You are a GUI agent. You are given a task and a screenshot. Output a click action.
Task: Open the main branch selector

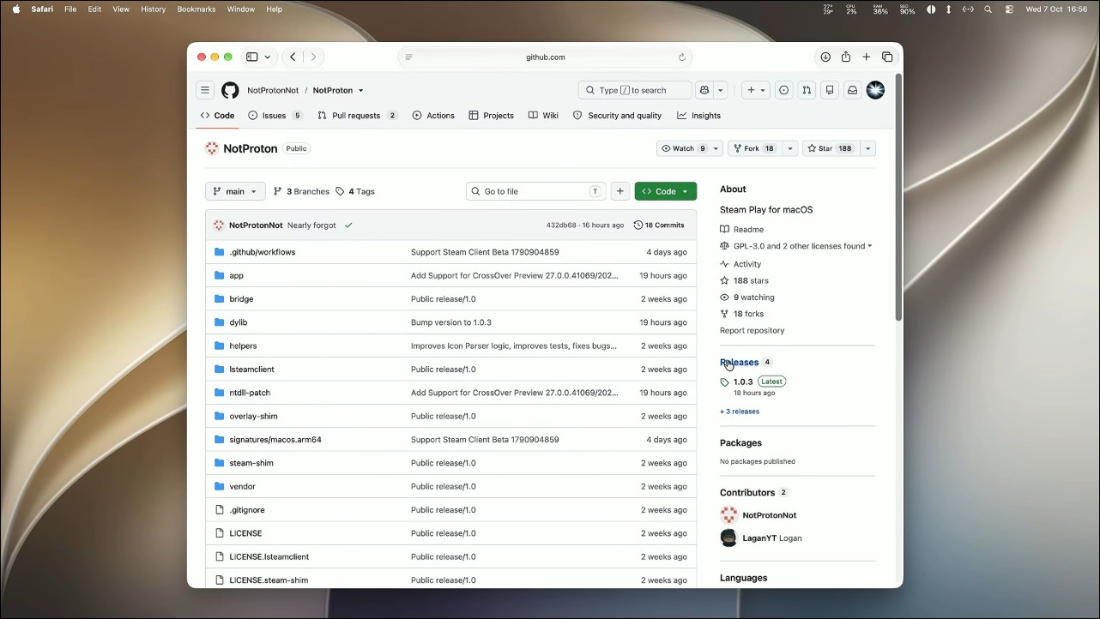(x=235, y=191)
